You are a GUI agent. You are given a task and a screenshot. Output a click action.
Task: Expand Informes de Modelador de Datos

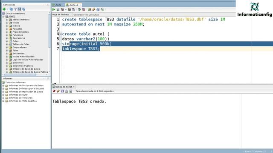[x=3, y=92]
